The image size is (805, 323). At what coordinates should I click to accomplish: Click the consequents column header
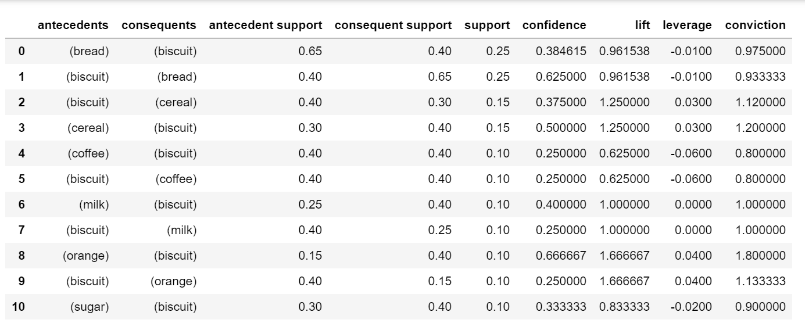pos(159,26)
